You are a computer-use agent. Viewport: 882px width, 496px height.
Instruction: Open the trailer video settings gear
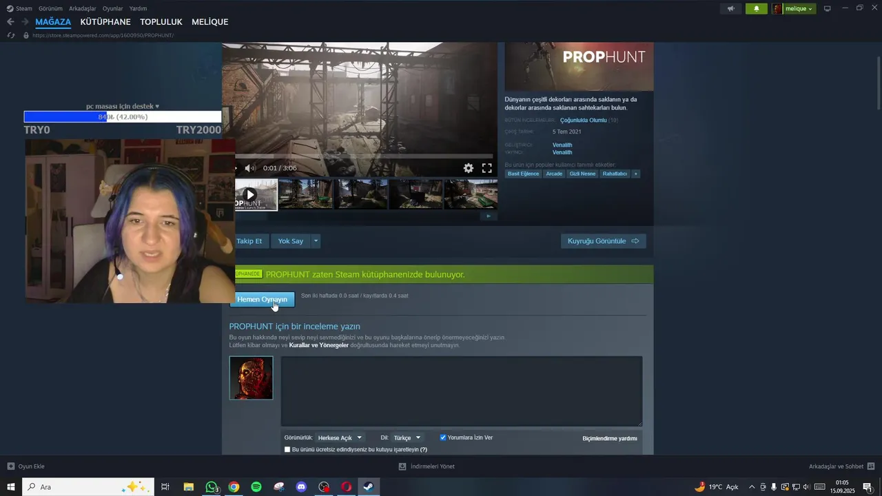pyautogui.click(x=469, y=168)
